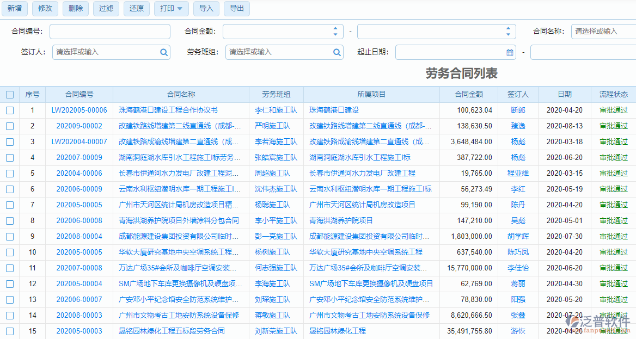The height and width of the screenshot is (339, 636).
Task: Click the 新增 button
Action: coord(15,8)
